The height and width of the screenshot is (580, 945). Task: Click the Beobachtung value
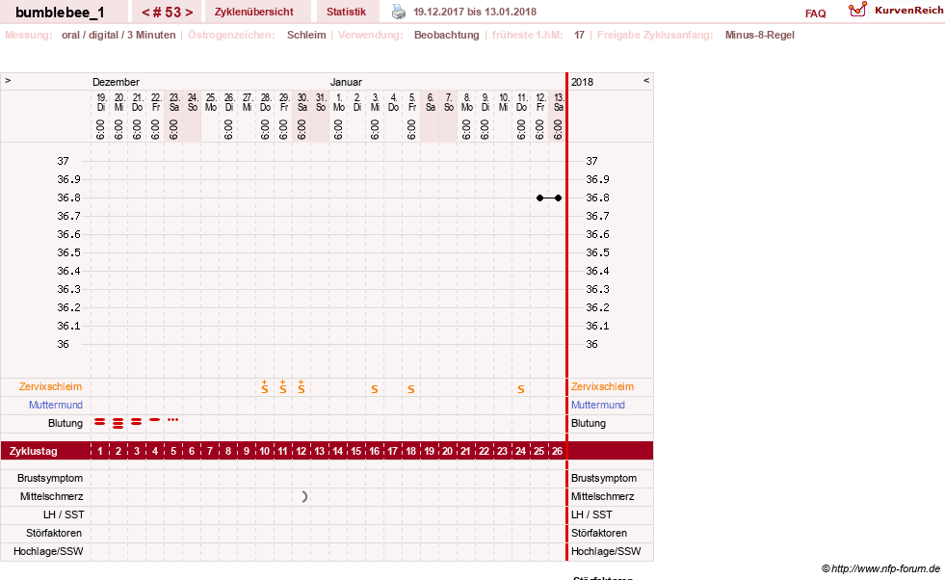(x=447, y=35)
